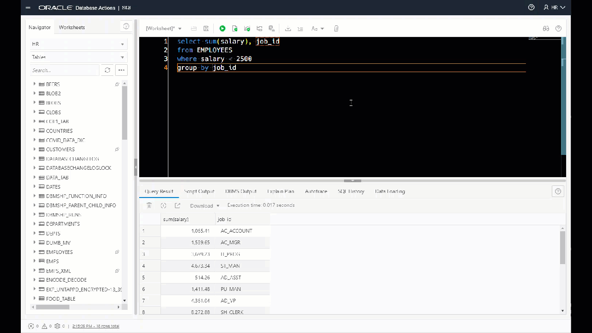Click the Navigator search field
This screenshot has height=333, width=592.
65,70
